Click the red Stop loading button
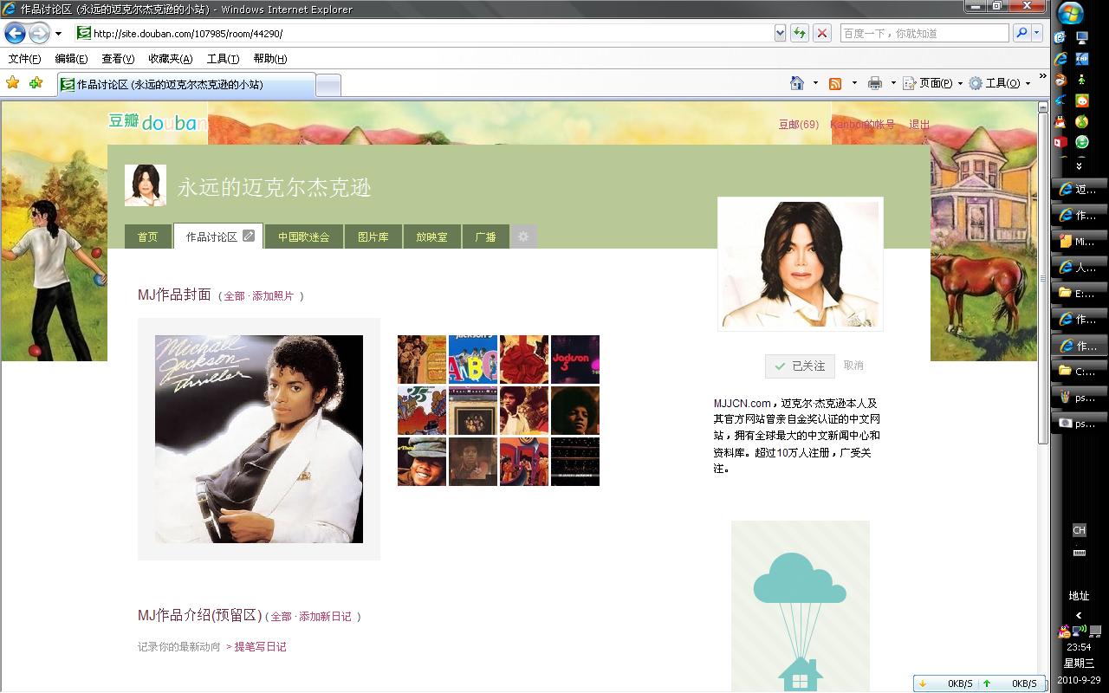1109x693 pixels. (822, 33)
